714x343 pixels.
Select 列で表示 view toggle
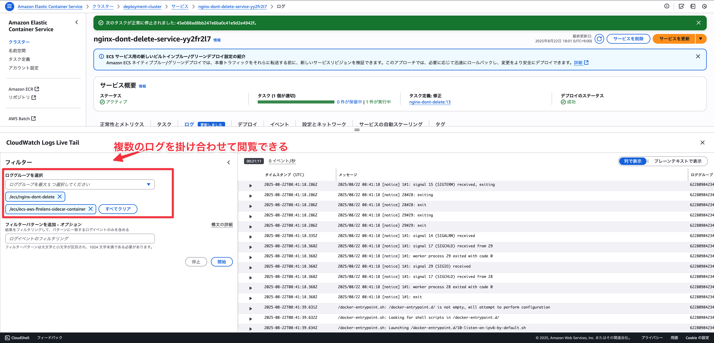(x=633, y=161)
